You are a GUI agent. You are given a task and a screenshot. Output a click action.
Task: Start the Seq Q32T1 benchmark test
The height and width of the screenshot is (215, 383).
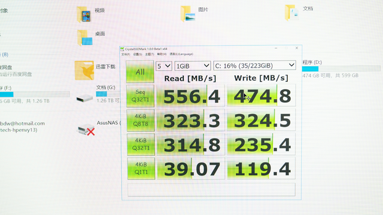(140, 96)
